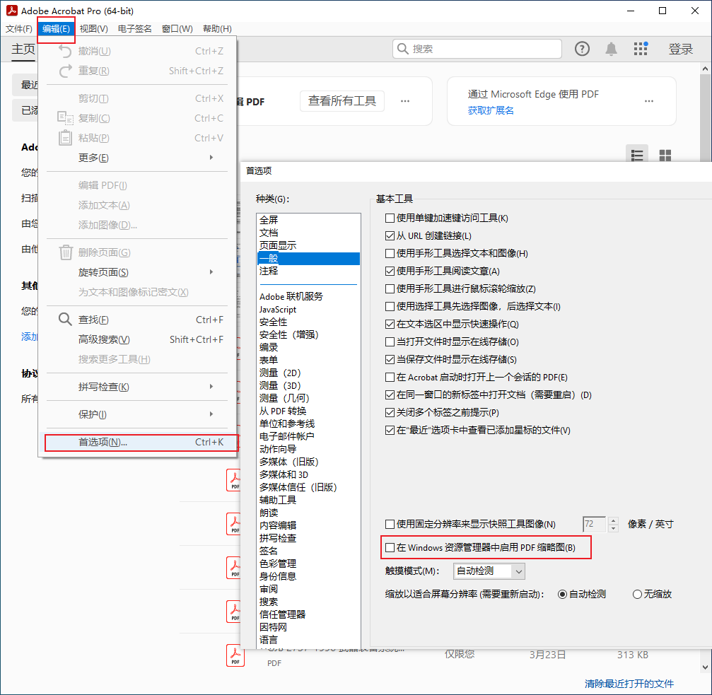Enable 使用手形工具进行鼠标滚轮缩放
Screen dimensions: 712x695
[389, 289]
